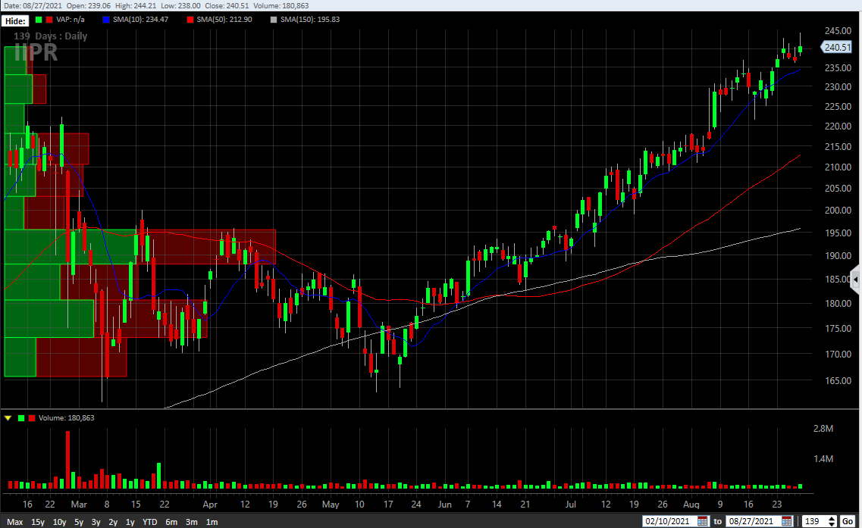Choose the 1y time range
This screenshot has width=862, height=528.
coord(130,522)
